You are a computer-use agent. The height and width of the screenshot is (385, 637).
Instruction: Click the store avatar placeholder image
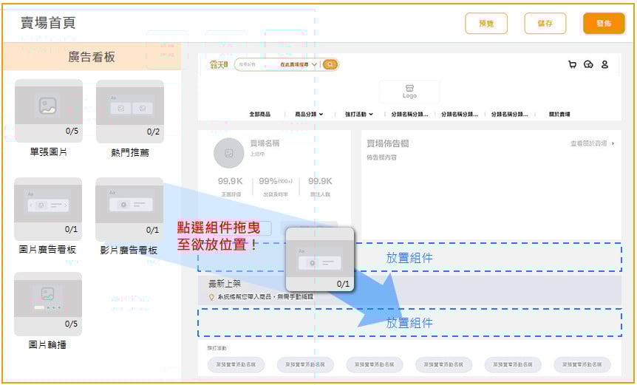(229, 153)
